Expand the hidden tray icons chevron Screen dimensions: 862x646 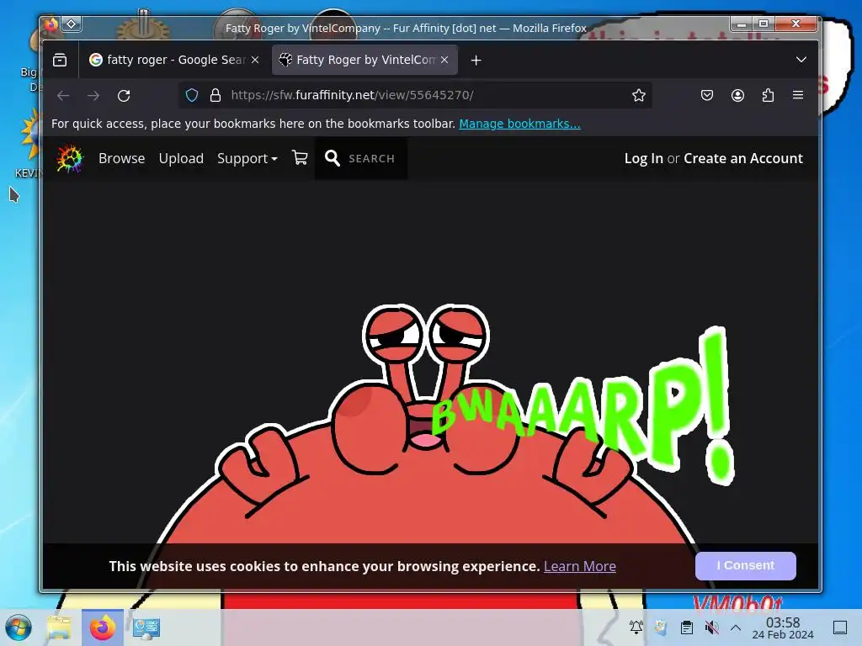tap(736, 627)
